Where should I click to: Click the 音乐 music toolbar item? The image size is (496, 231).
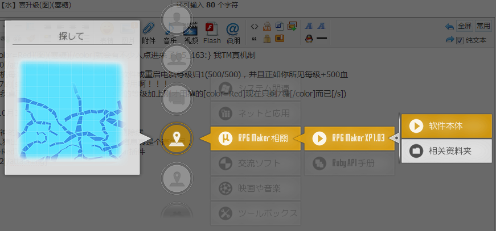tap(171, 33)
